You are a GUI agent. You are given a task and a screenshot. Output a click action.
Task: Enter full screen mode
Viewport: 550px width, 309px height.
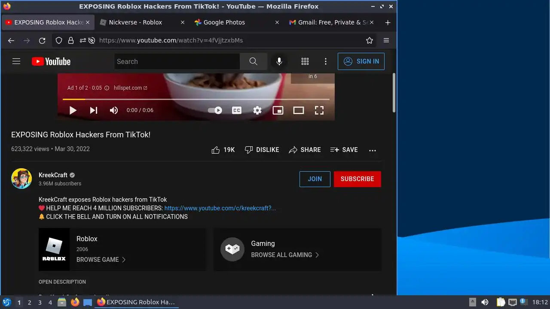[x=319, y=110]
